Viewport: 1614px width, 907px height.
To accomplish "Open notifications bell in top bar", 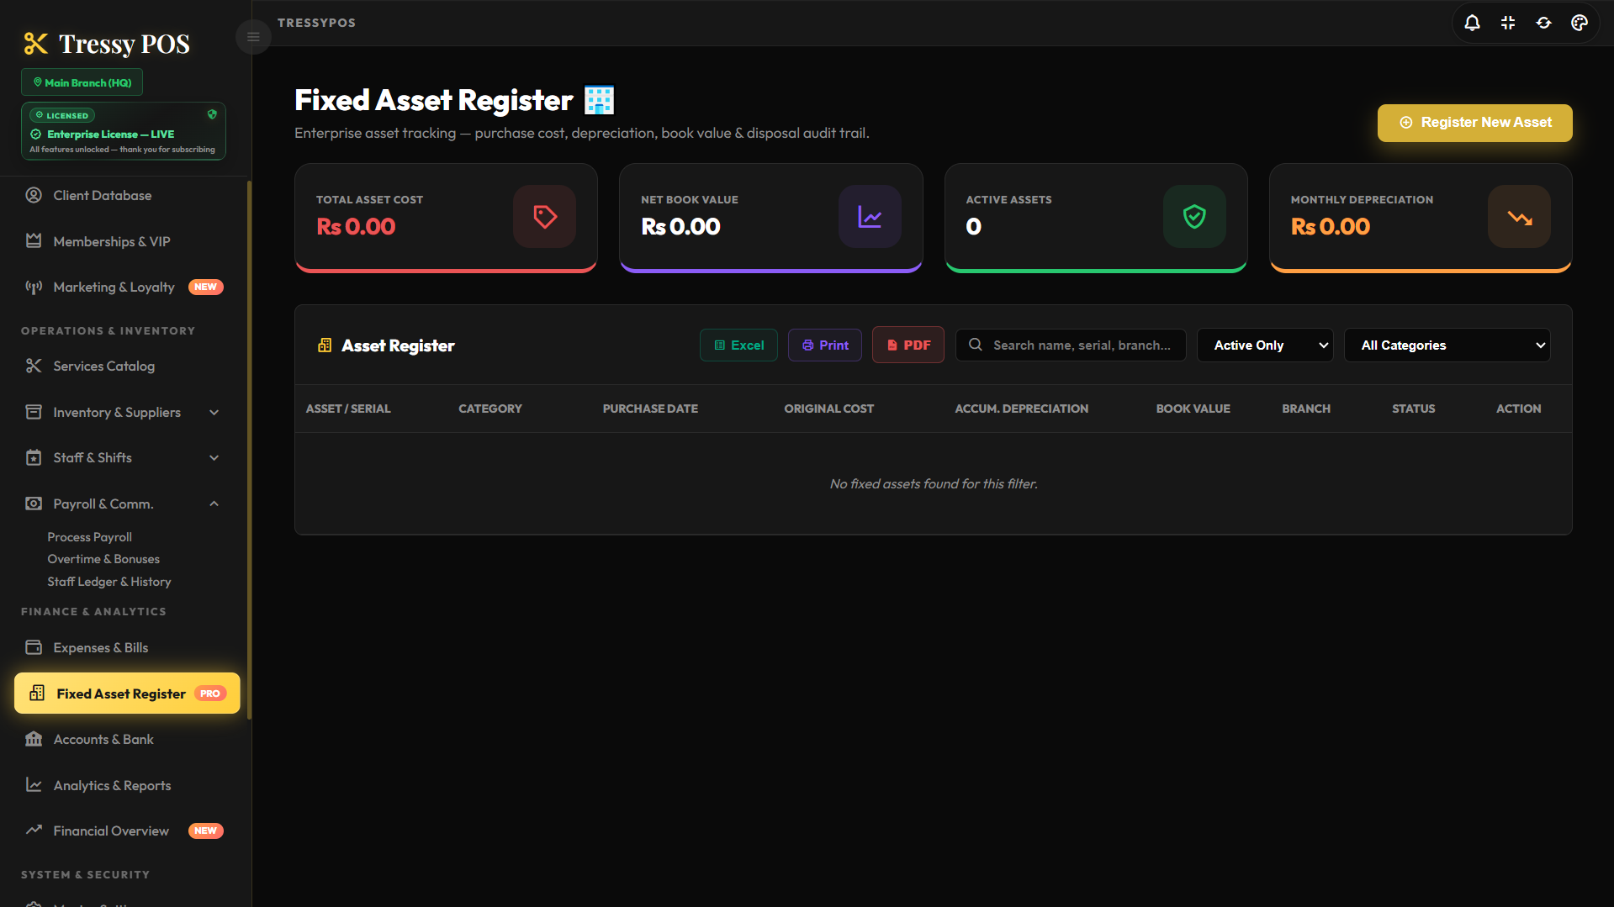I will [x=1472, y=23].
